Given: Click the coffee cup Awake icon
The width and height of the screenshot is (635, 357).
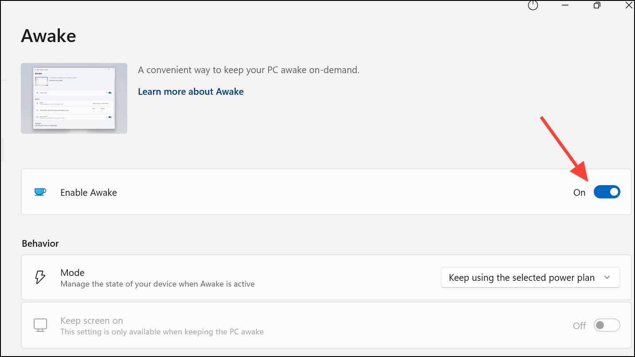Looking at the screenshot, I should click(x=40, y=192).
